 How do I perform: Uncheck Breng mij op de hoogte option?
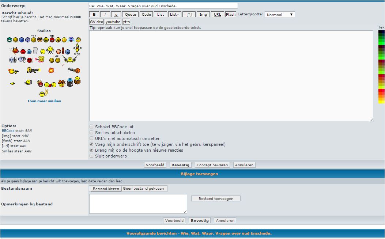[x=91, y=150]
